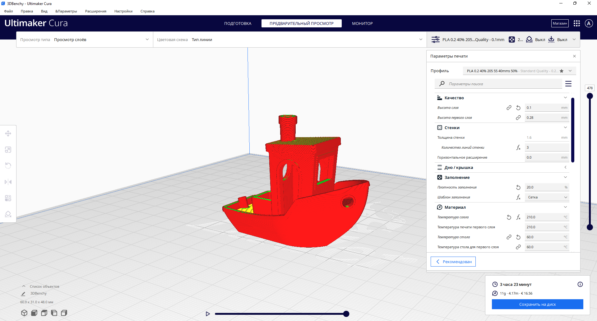Open the Расширения menu
Screen dimensions: 597x321
(96, 11)
